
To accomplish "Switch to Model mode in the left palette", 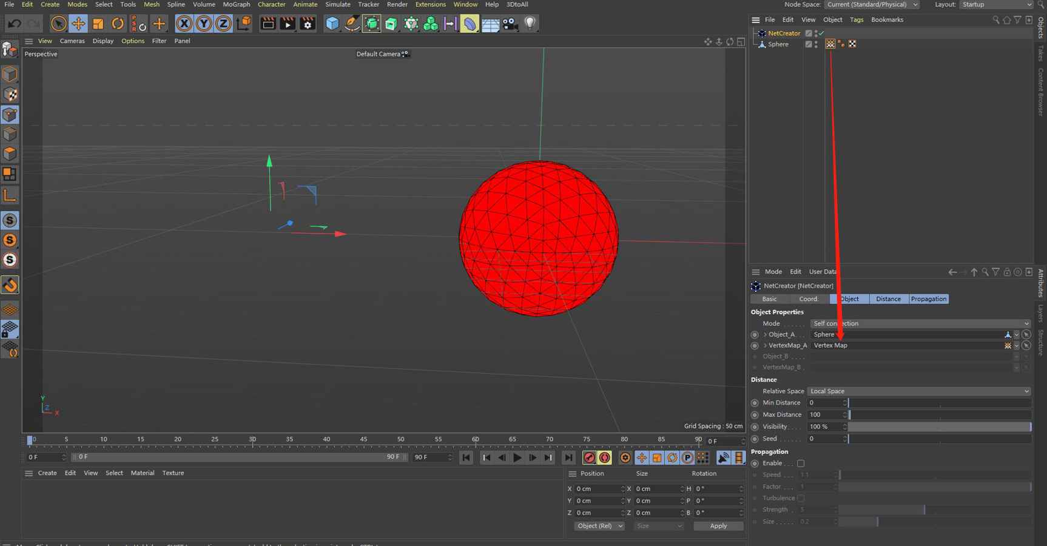I will pos(10,75).
